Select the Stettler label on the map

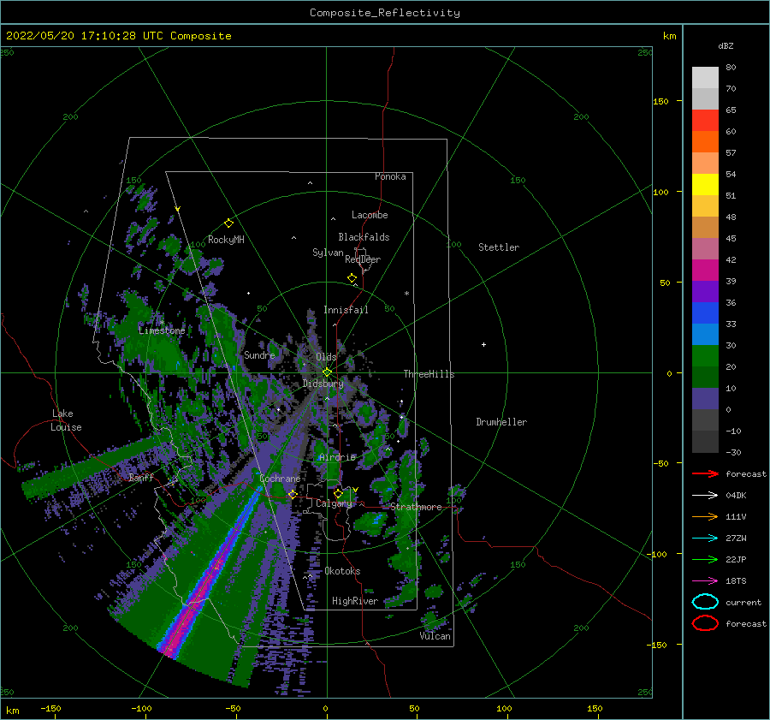[499, 247]
